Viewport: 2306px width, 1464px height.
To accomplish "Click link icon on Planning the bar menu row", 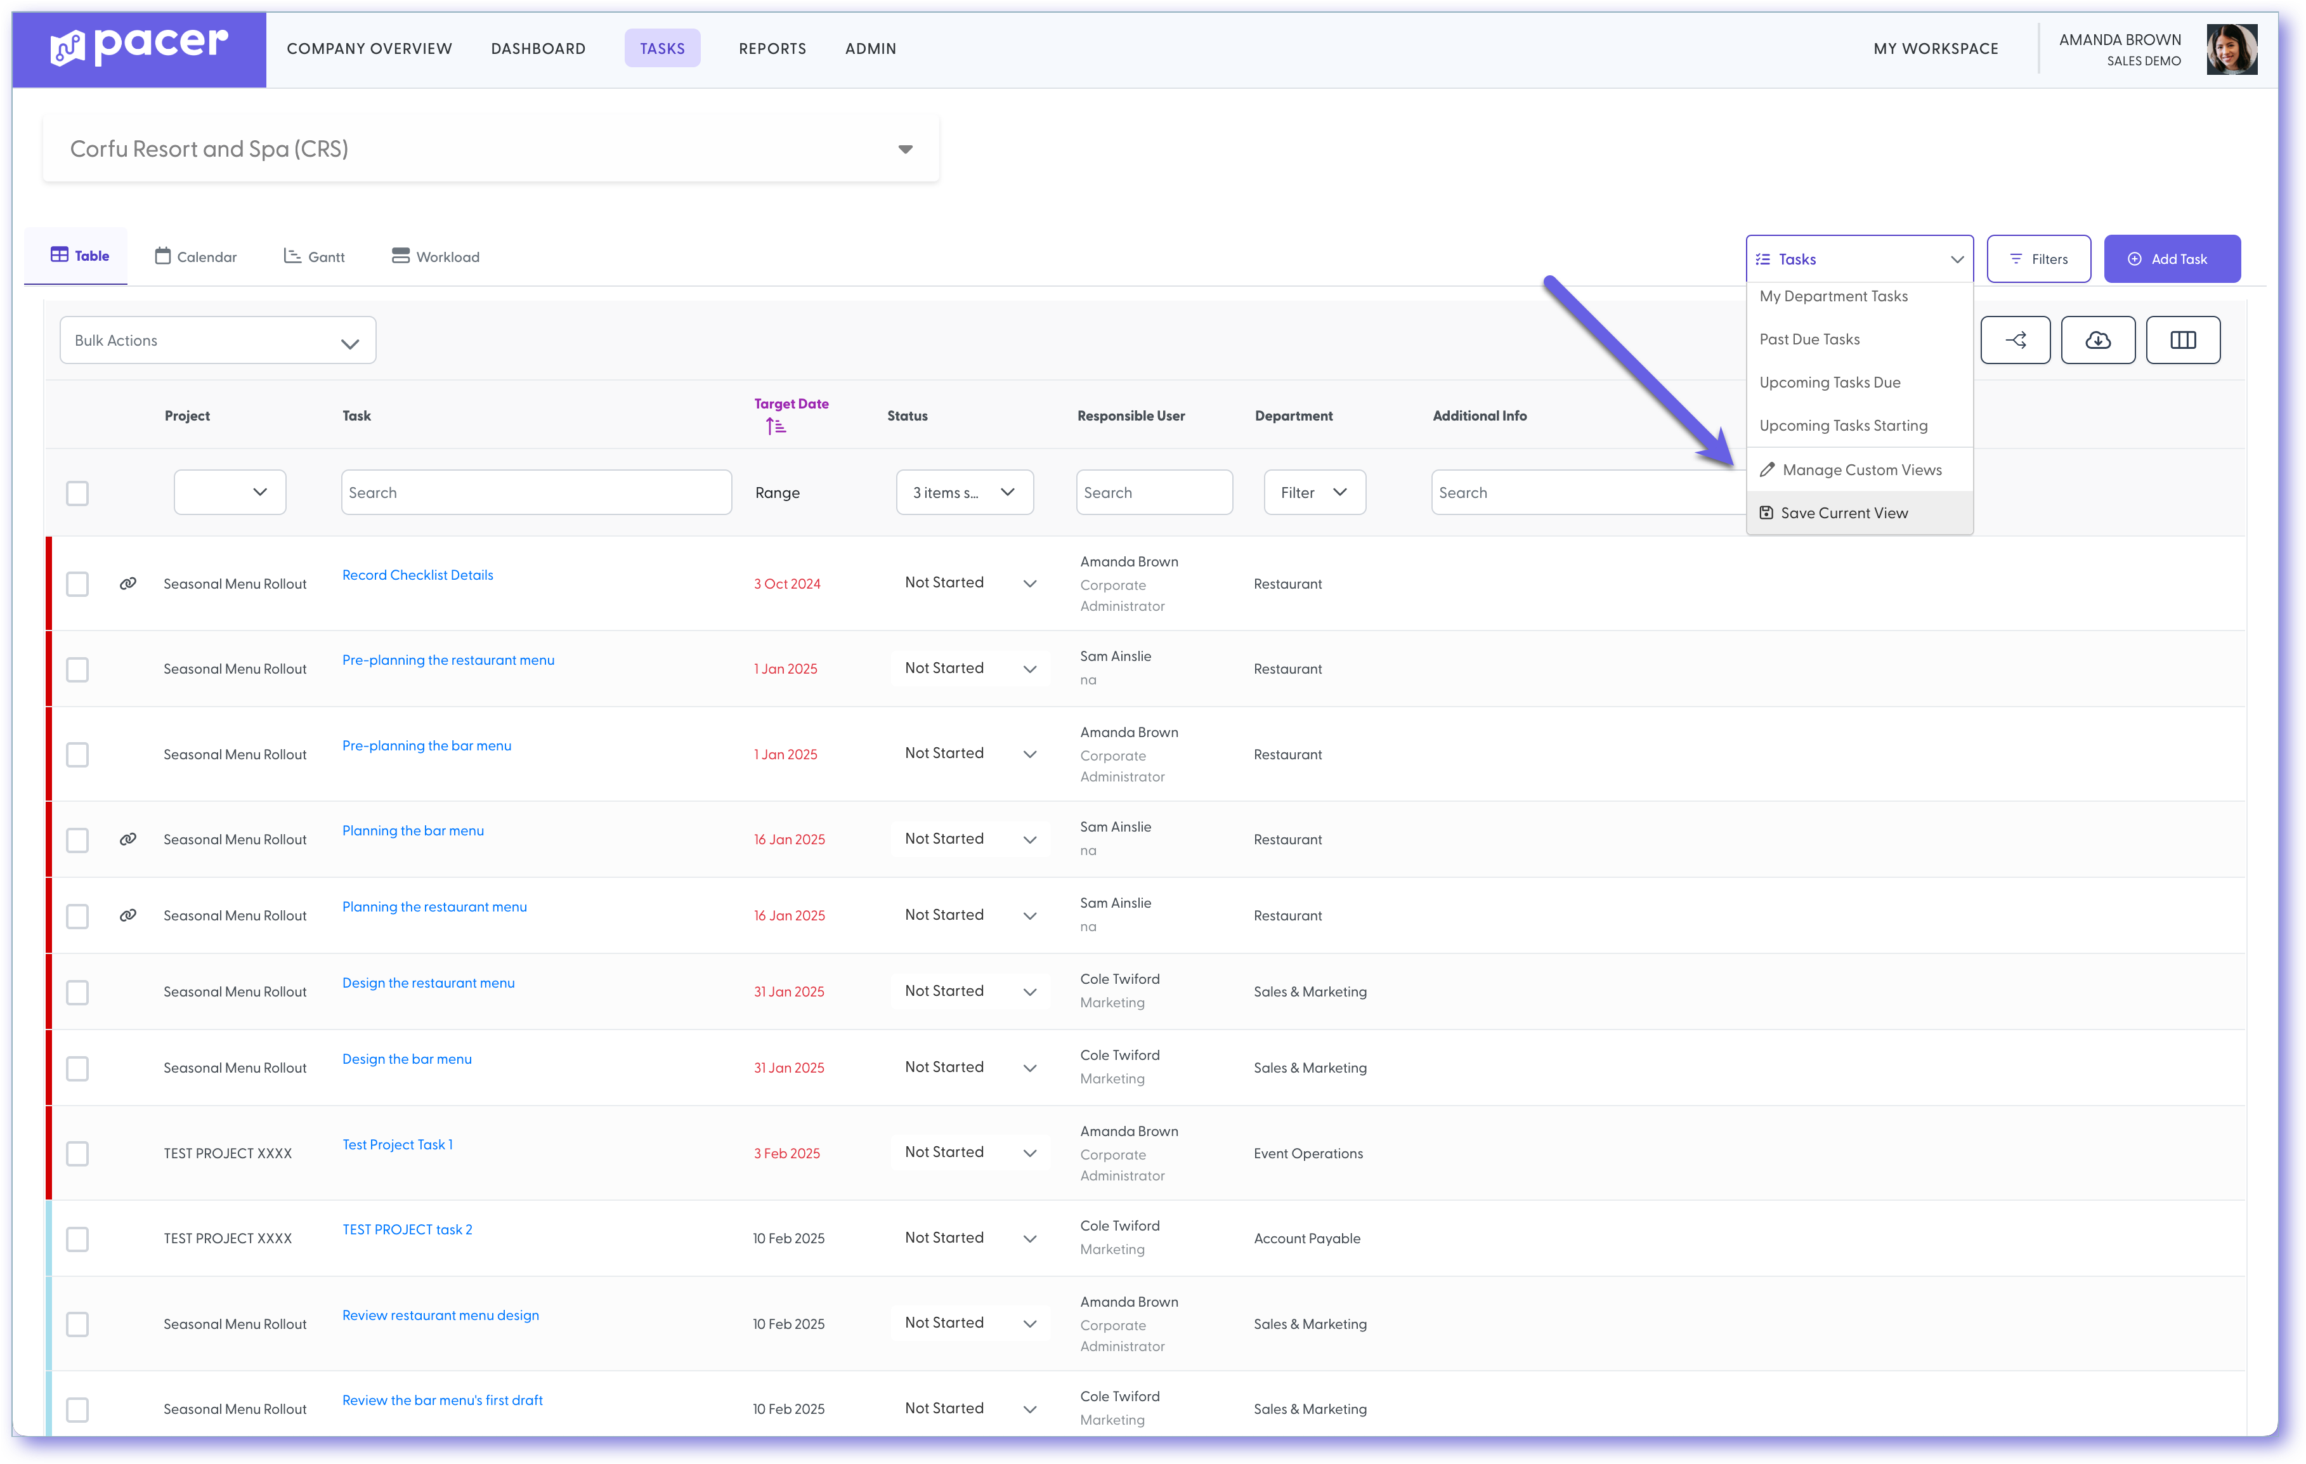I will [127, 839].
